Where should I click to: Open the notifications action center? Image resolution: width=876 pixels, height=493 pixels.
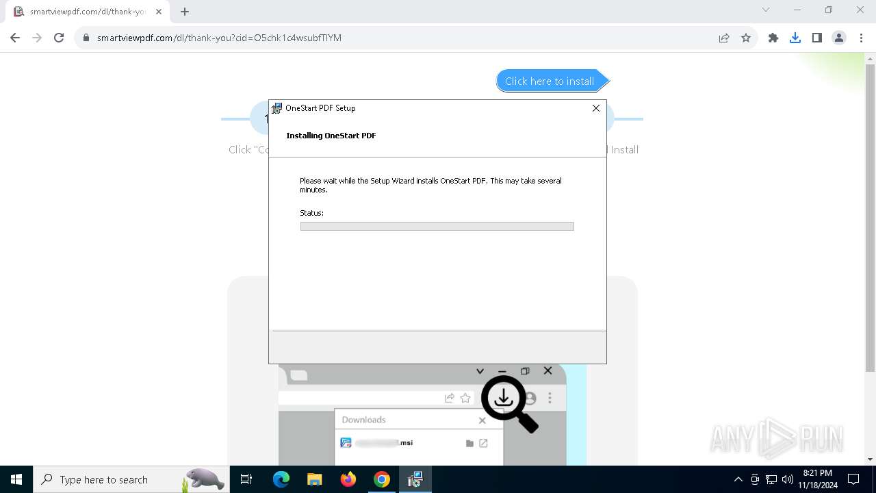click(853, 479)
